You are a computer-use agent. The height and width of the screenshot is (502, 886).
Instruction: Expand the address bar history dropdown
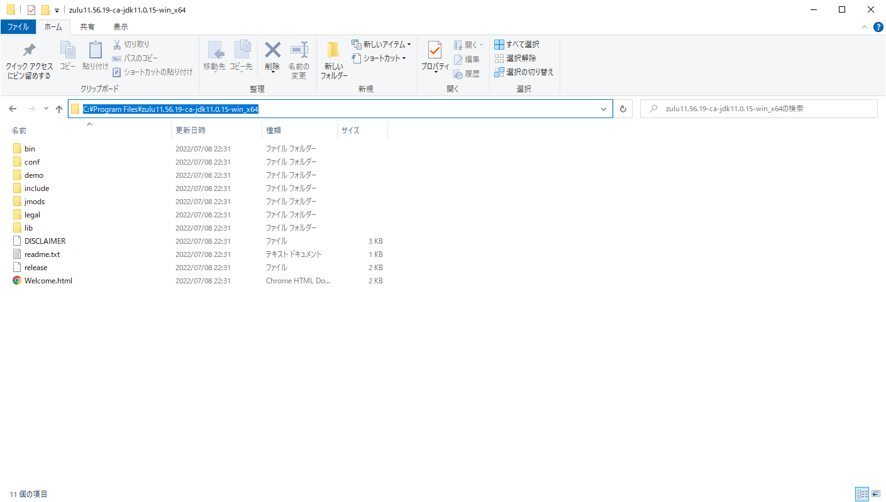coord(604,109)
